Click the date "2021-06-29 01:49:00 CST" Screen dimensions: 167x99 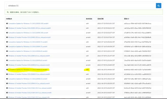pyautogui.click(x=106, y=70)
